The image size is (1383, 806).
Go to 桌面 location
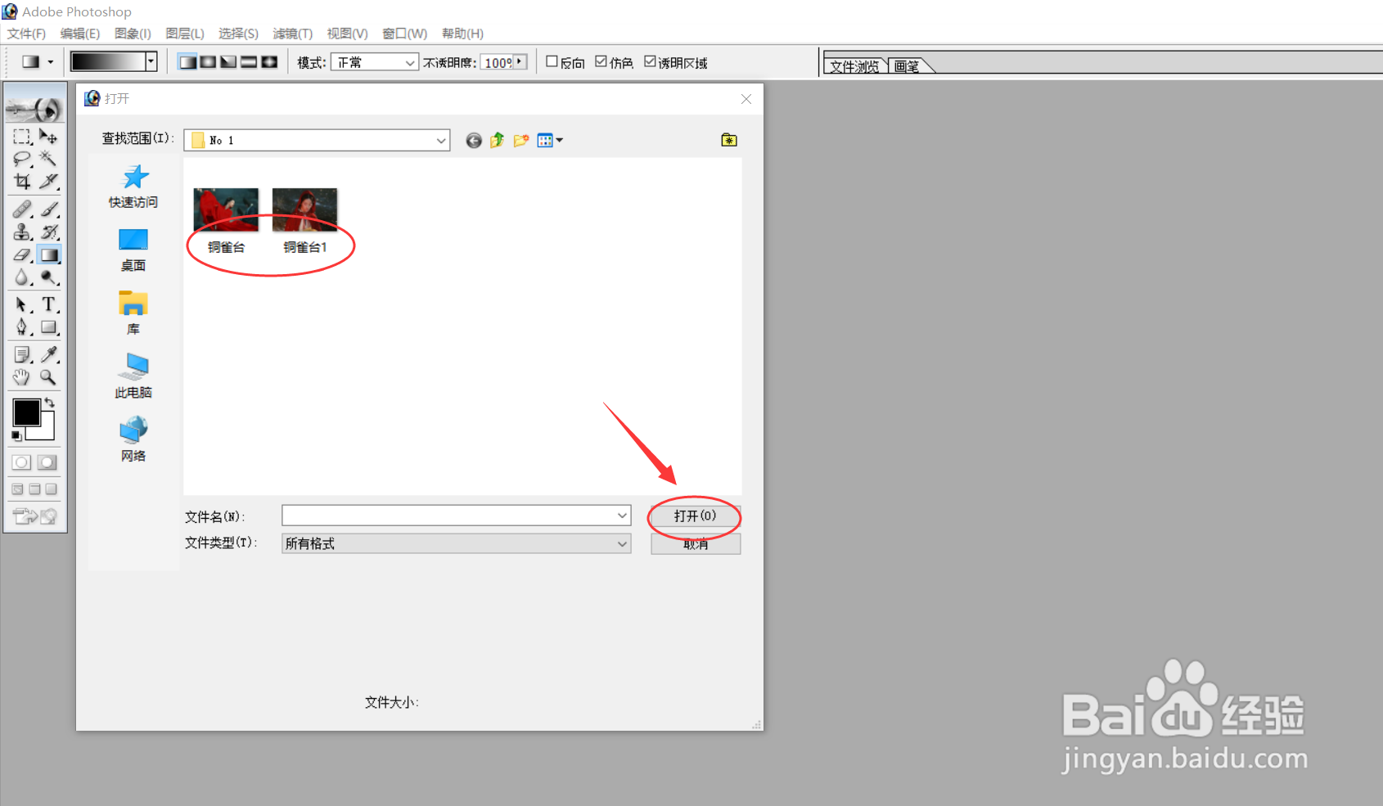(x=133, y=250)
